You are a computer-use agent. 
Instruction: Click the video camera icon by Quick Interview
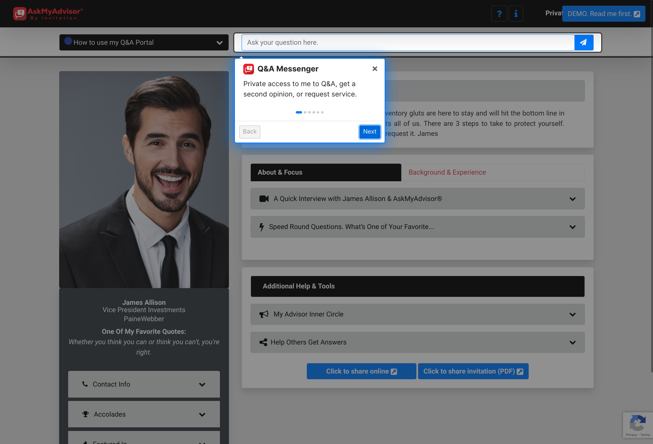pos(264,199)
